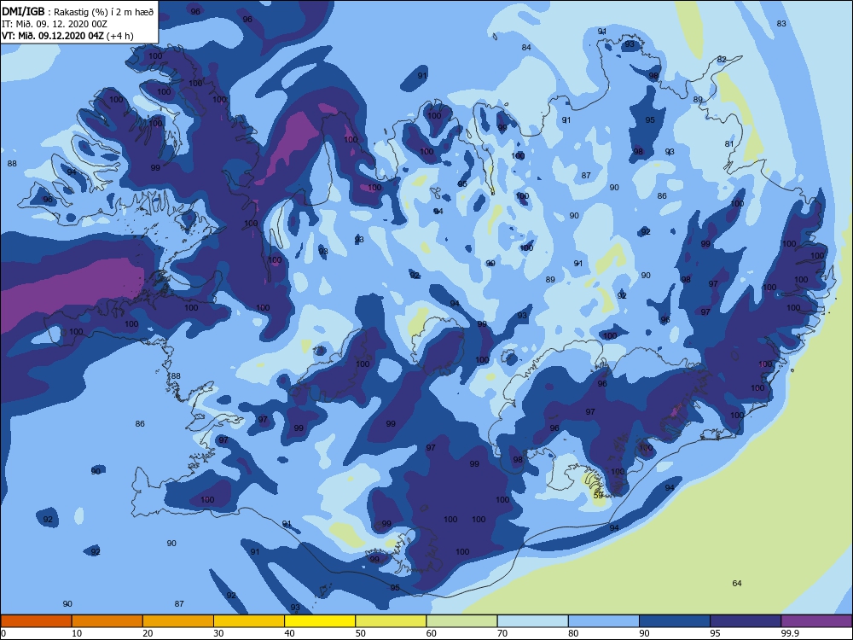Select the '60' legend scale label

pyautogui.click(x=432, y=633)
